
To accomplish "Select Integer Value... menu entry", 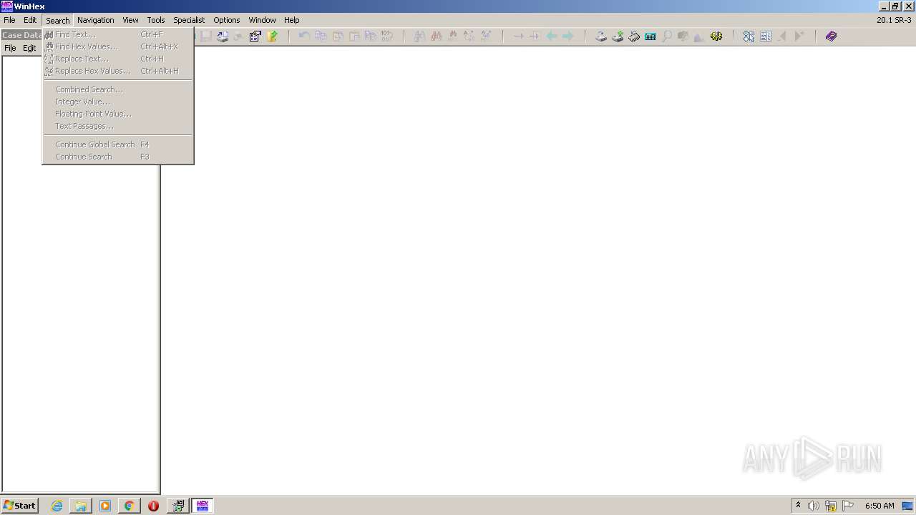I will point(118,102).
